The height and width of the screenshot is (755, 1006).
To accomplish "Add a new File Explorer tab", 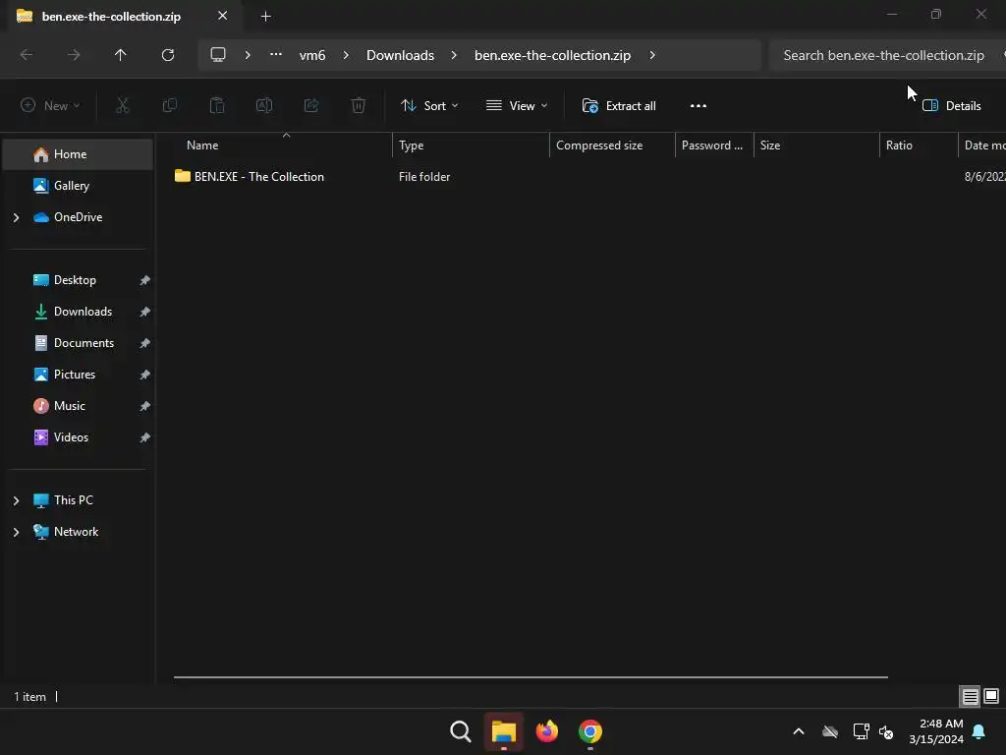I will coord(265,16).
